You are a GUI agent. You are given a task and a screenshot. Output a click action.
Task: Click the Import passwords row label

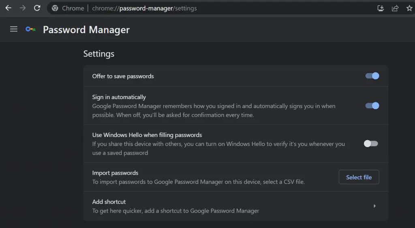point(115,173)
